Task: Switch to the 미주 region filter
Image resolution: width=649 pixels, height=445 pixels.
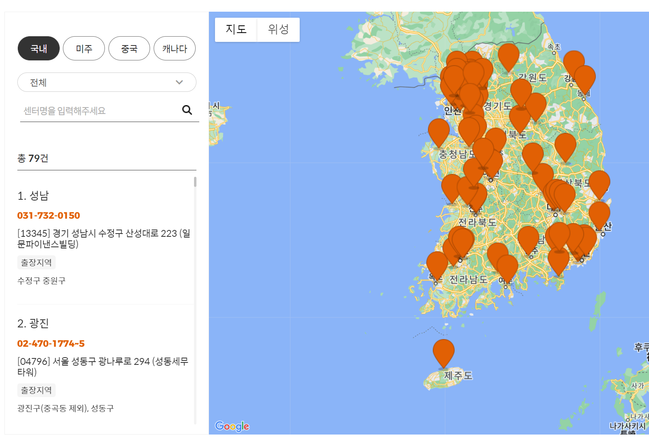Action: click(84, 48)
